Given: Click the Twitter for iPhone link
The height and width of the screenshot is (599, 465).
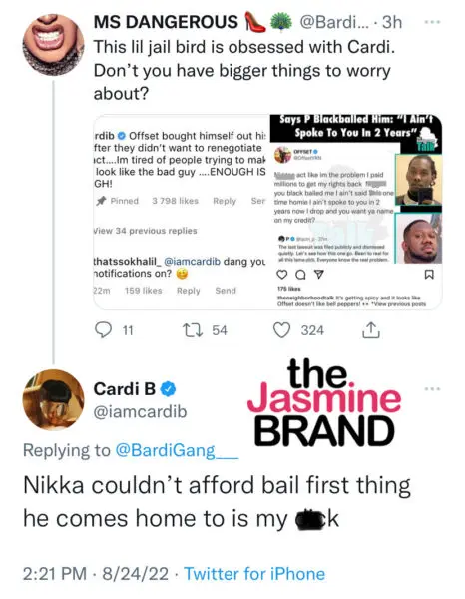Looking at the screenshot, I should 254,574.
